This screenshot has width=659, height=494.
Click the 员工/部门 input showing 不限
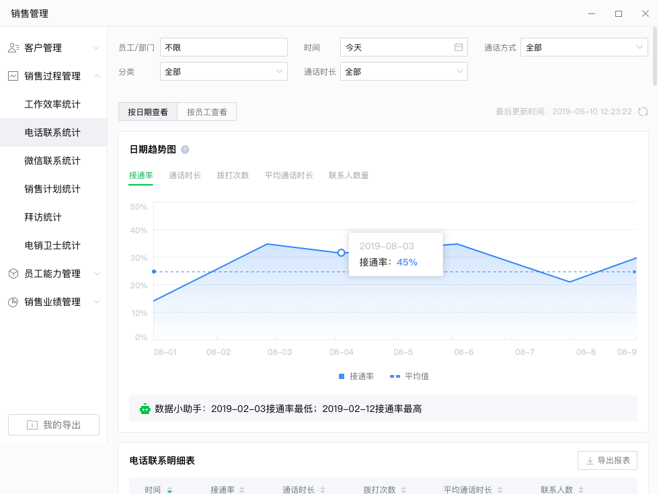tap(223, 47)
